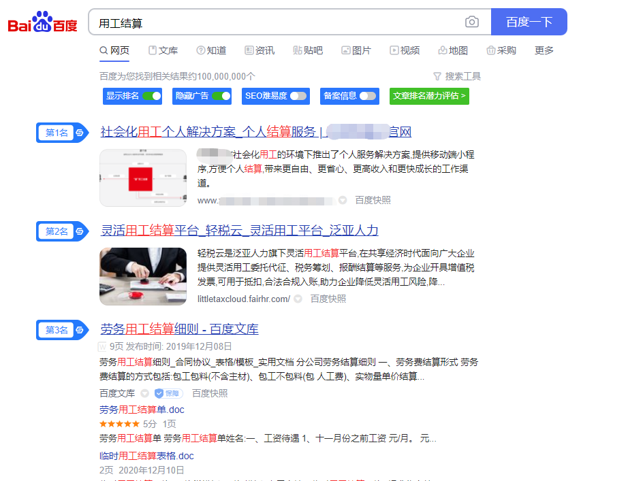This screenshot has width=628, height=481.
Task: Enable the SEO难易度 toggle
Action: (298, 96)
